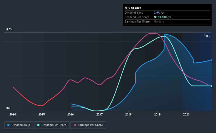
Task: Click the blue Dividend Yield legend dot
Action: [8, 125]
